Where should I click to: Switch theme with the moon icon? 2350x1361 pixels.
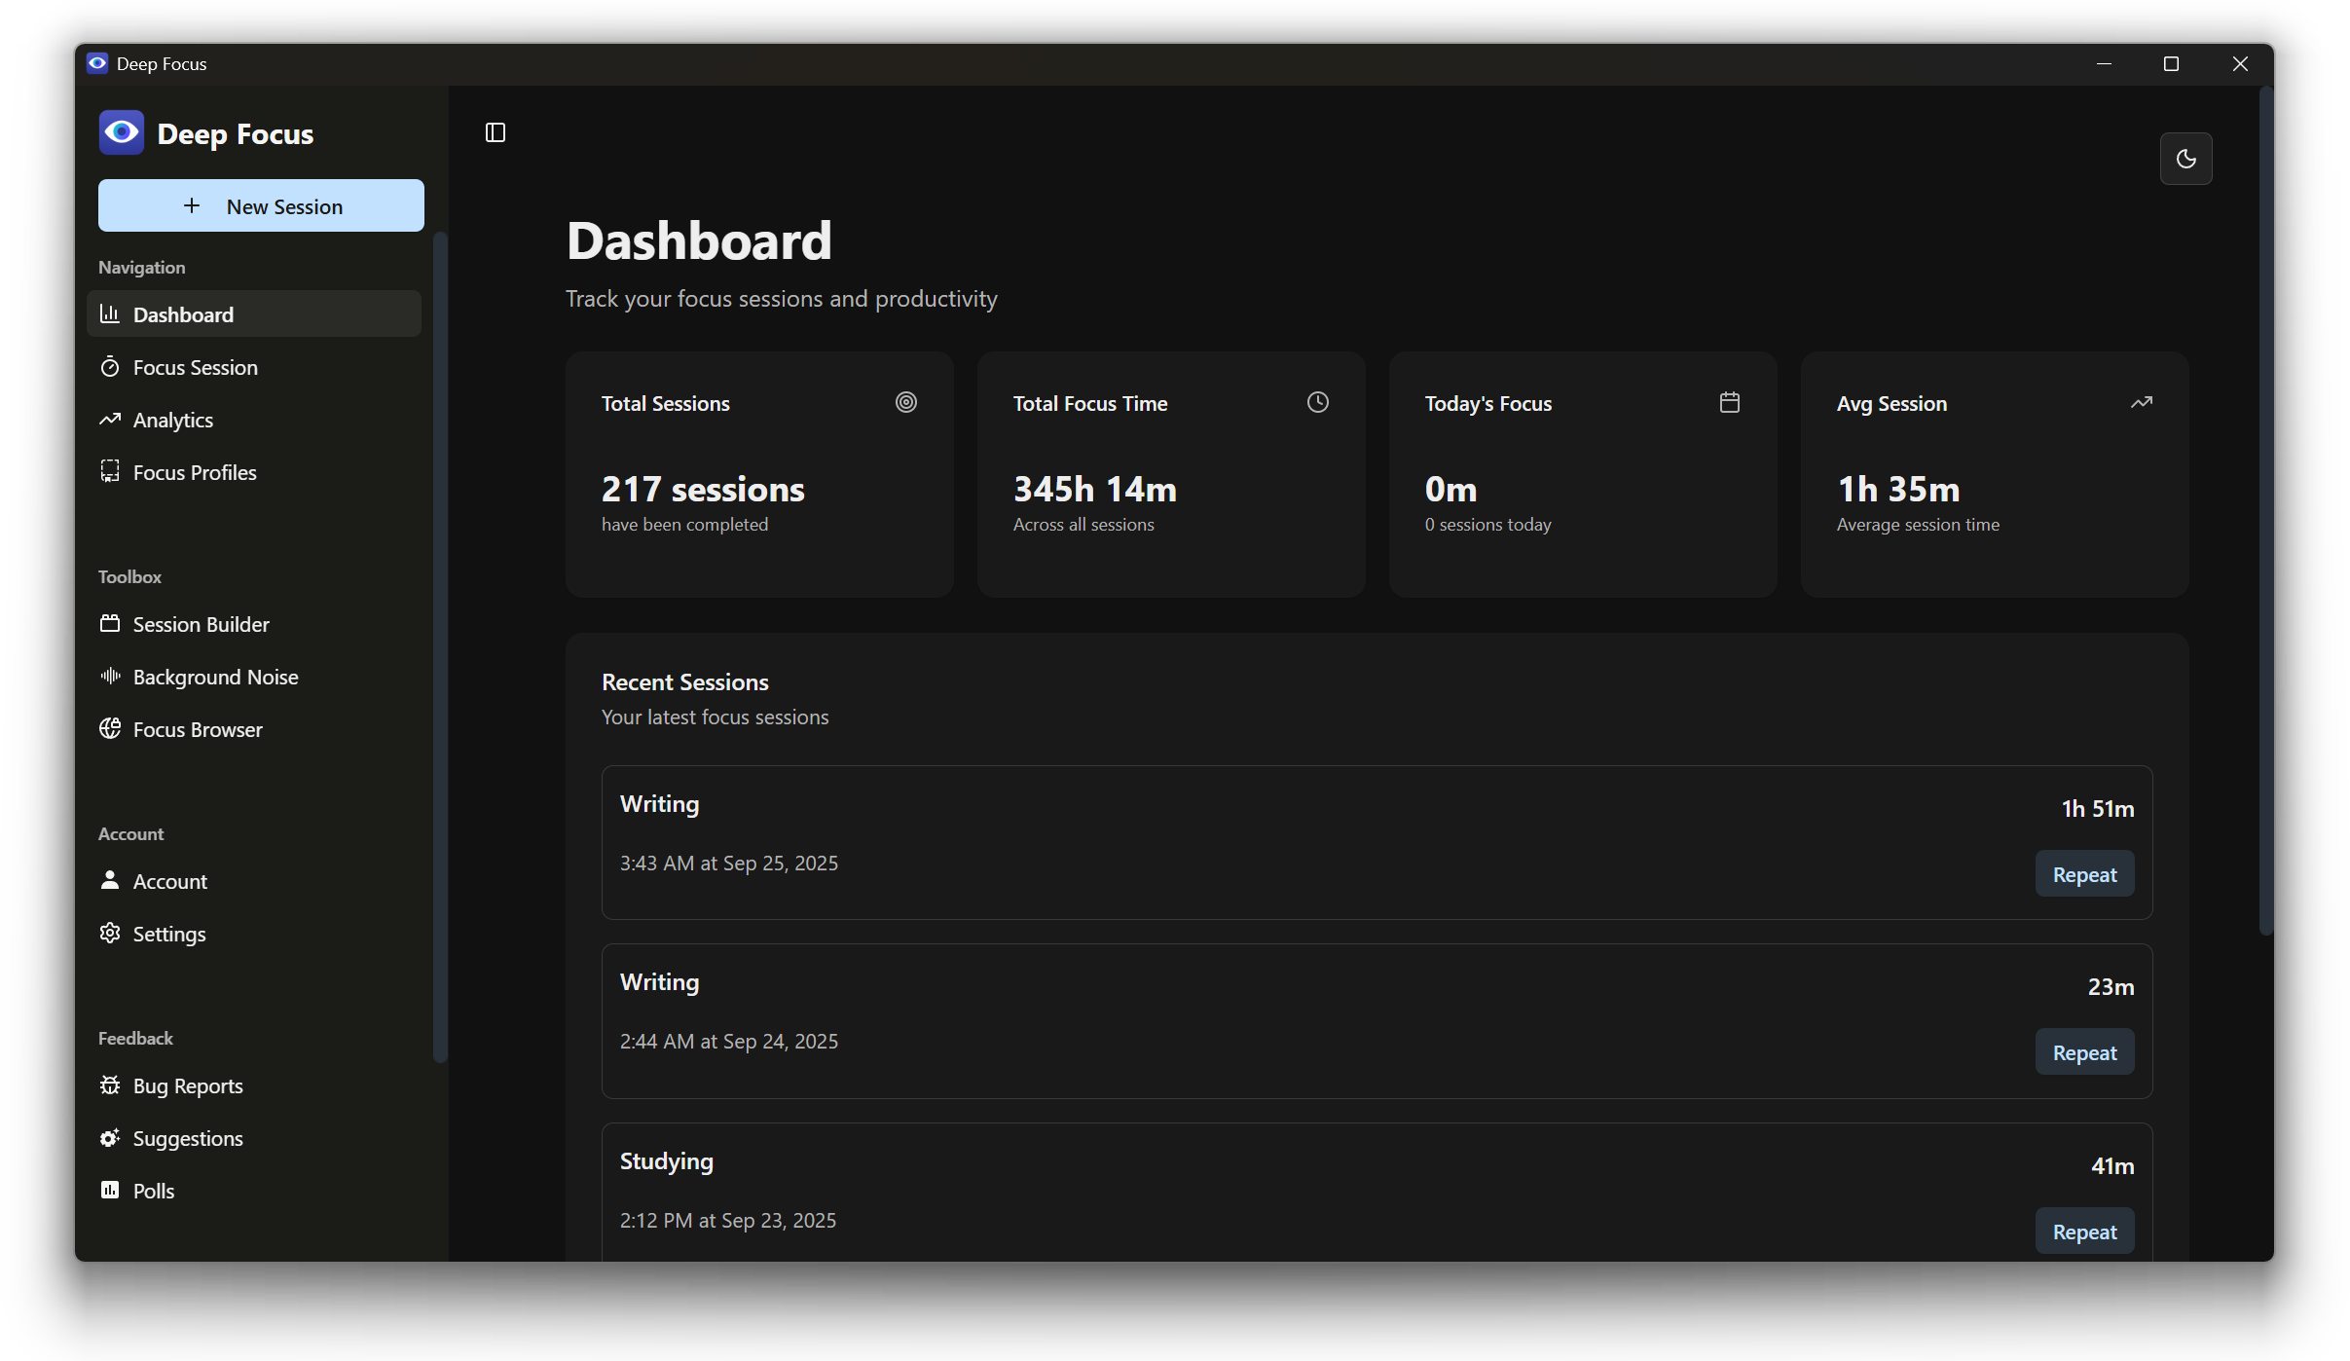click(x=2185, y=159)
